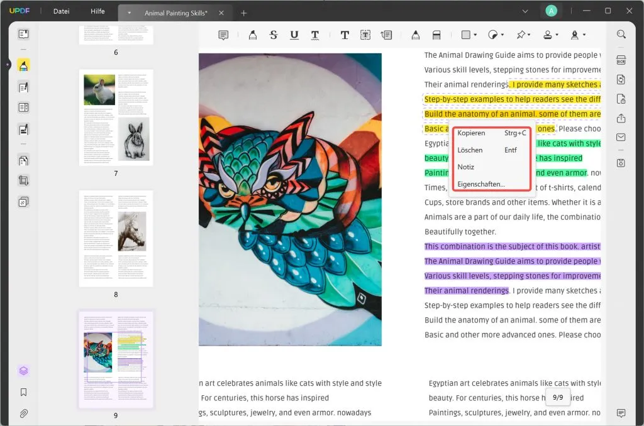
Task: Toggle the bookmarks panel
Action: point(23,392)
